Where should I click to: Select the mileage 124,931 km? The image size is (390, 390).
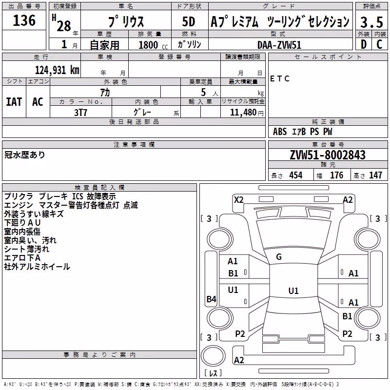pos(57,70)
